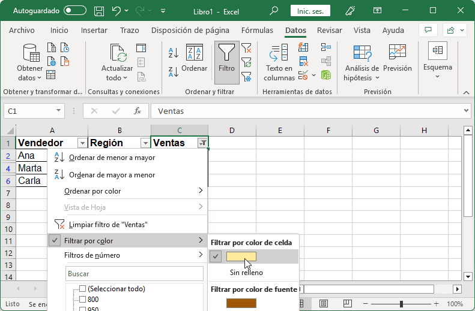Tick the 800 value checkbox

(83, 300)
